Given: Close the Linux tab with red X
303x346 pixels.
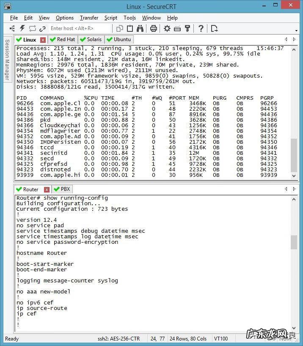Looking at the screenshot, I should point(43,40).
